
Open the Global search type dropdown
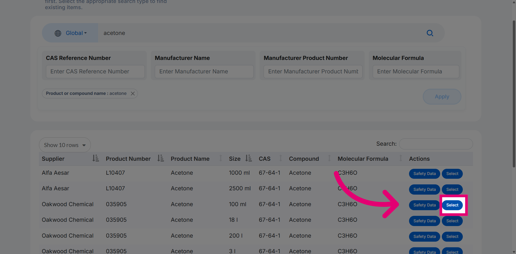click(70, 33)
